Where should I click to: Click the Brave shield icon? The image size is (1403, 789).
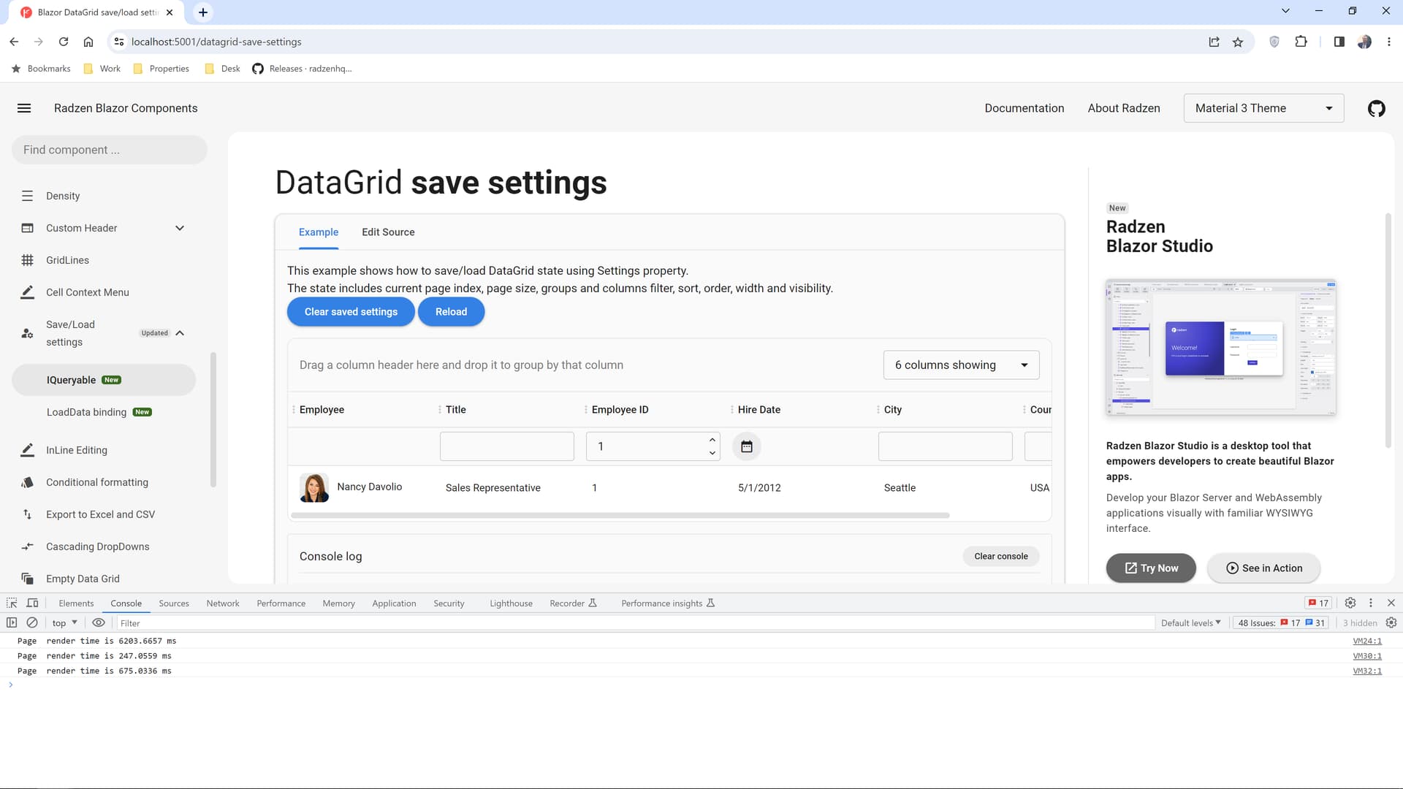coord(1274,42)
